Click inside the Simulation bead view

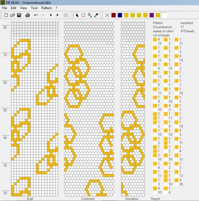133,109
